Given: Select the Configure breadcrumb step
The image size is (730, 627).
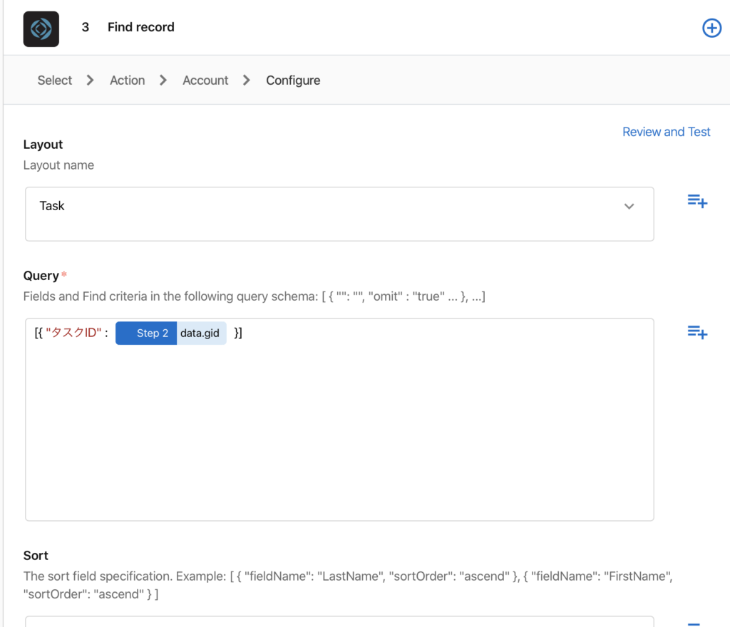Looking at the screenshot, I should click(x=293, y=81).
